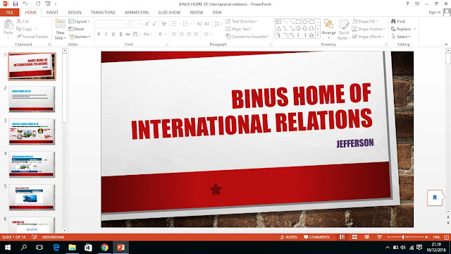Screen dimensions: 451x254
Task: Select slide 3 thumbnail
Action: pos(32,132)
